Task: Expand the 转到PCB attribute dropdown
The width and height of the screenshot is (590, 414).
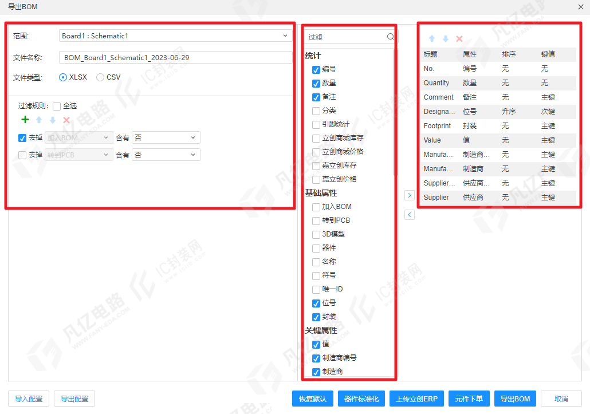Action: point(78,155)
